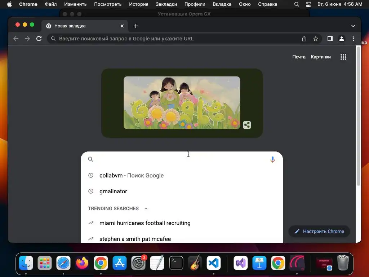Launch Safari from the Dock
This screenshot has height=277, width=369.
pyautogui.click(x=63, y=263)
